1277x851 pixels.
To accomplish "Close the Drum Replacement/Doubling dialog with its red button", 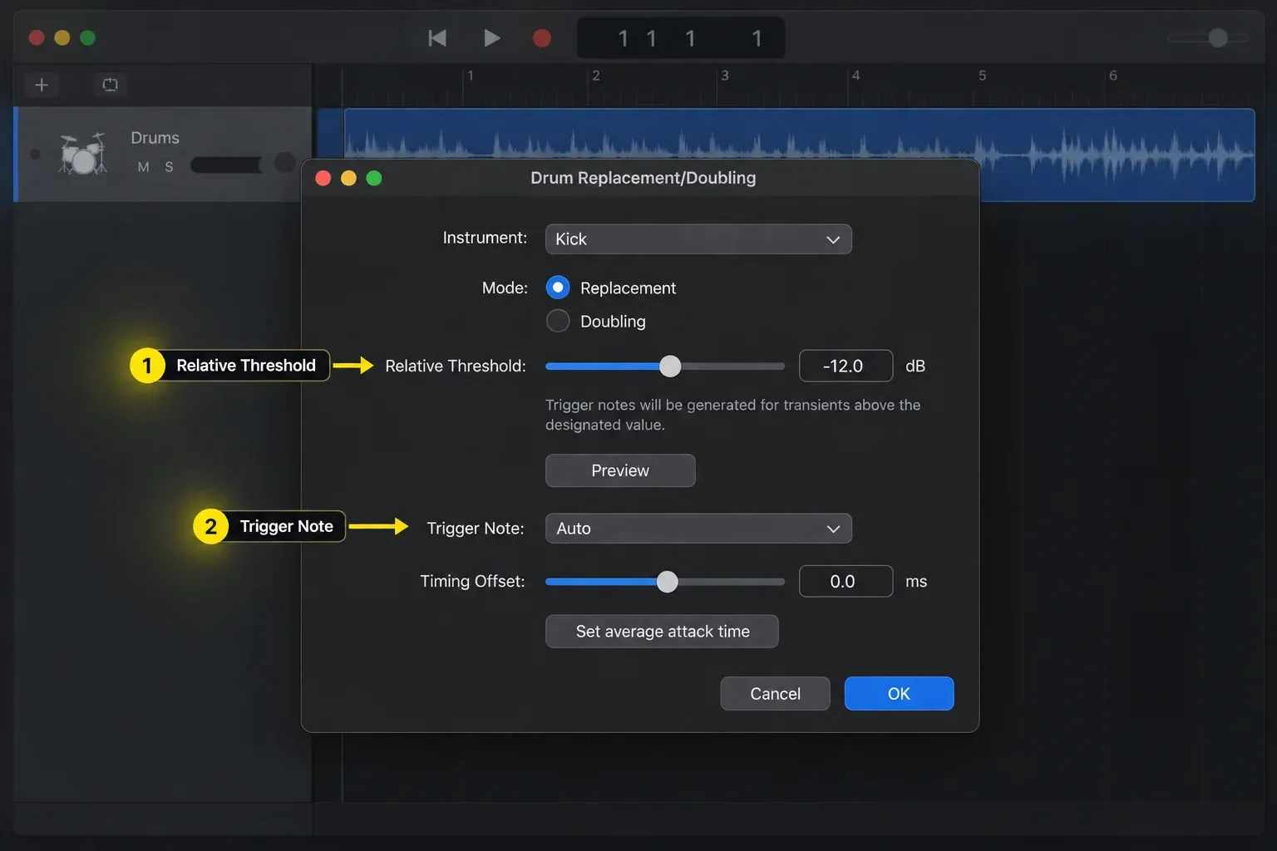I will pyautogui.click(x=323, y=178).
